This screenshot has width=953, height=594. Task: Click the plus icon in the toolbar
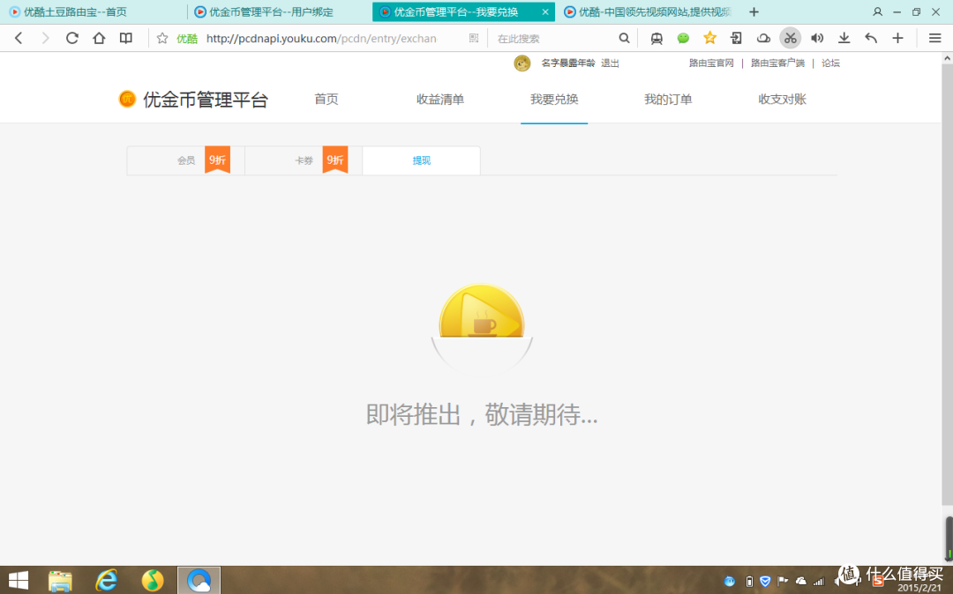coord(897,38)
